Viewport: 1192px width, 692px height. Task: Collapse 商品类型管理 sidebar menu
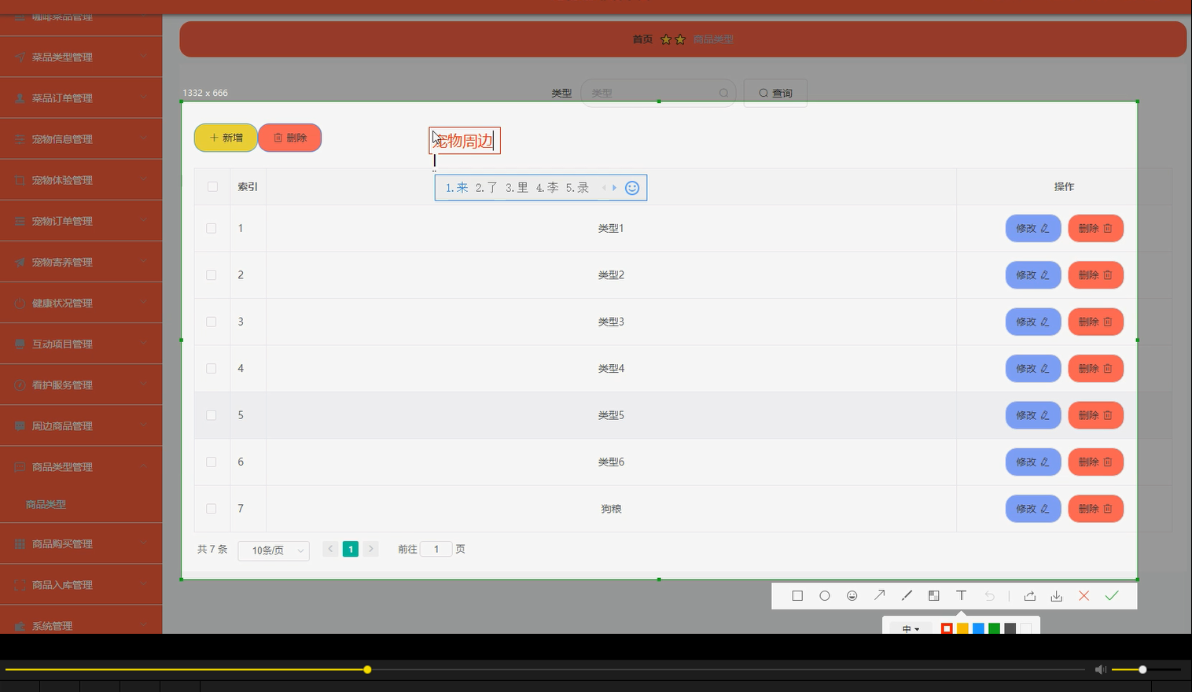[81, 467]
